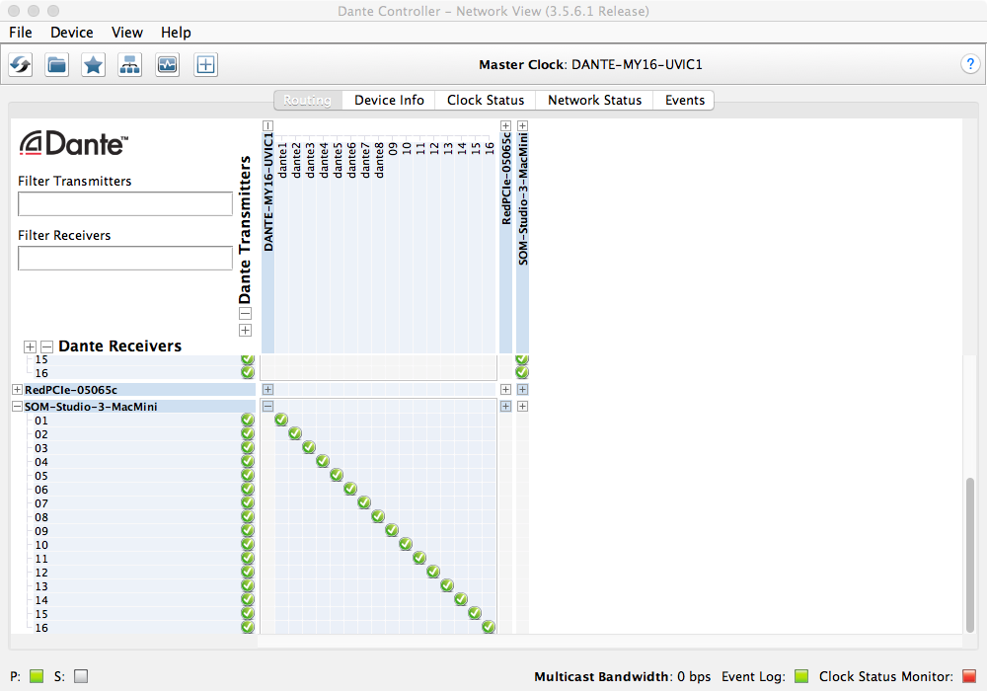Toggle subscription of channel 15 to receiver 15

[476, 614]
